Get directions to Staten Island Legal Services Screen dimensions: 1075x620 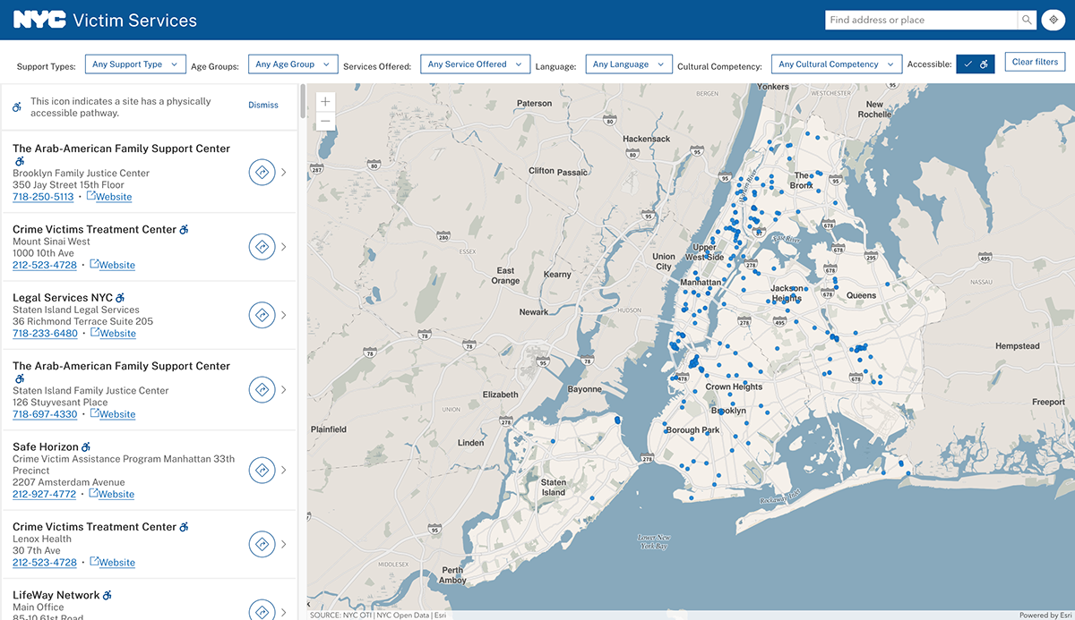click(x=262, y=315)
